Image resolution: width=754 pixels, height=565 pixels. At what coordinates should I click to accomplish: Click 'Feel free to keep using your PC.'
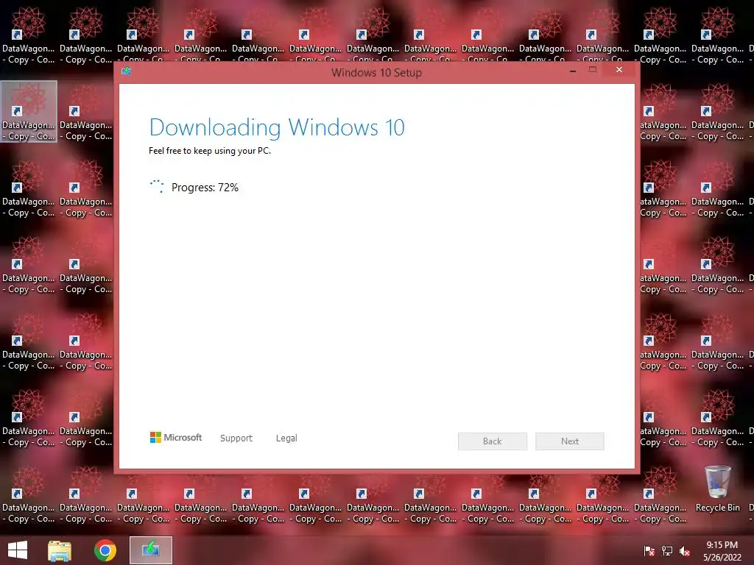[x=210, y=151]
